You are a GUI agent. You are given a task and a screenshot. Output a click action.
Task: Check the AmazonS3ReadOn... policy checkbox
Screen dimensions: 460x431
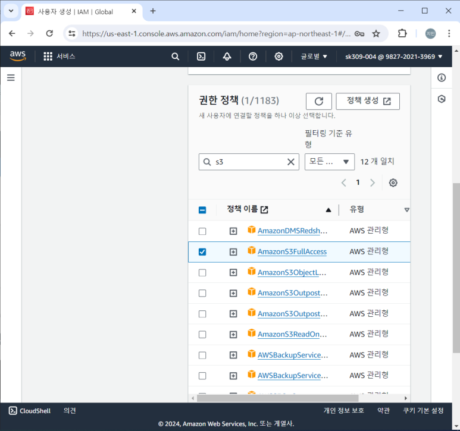pos(202,334)
